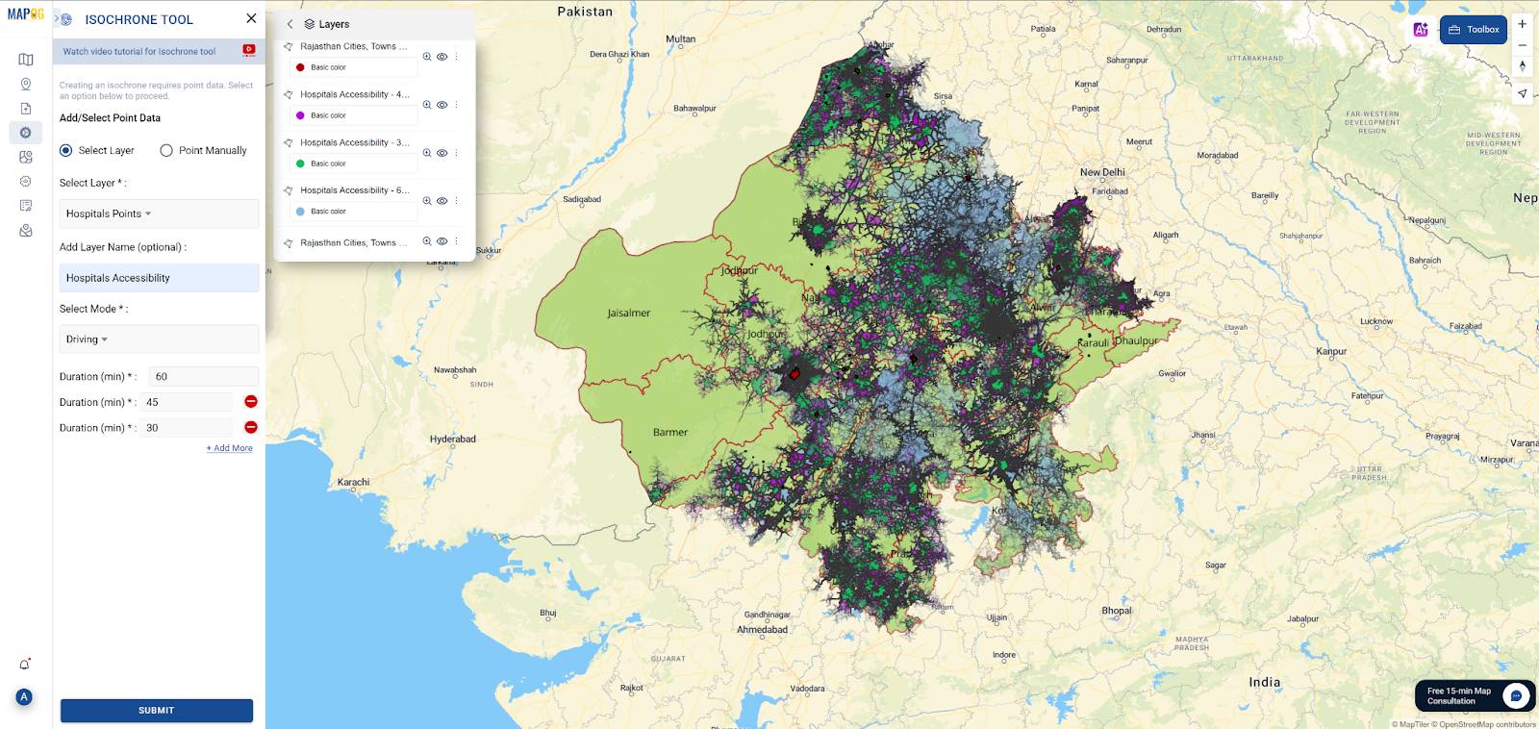The width and height of the screenshot is (1539, 729).
Task: Open Free 15-min Map Consultation
Action: 1474,695
